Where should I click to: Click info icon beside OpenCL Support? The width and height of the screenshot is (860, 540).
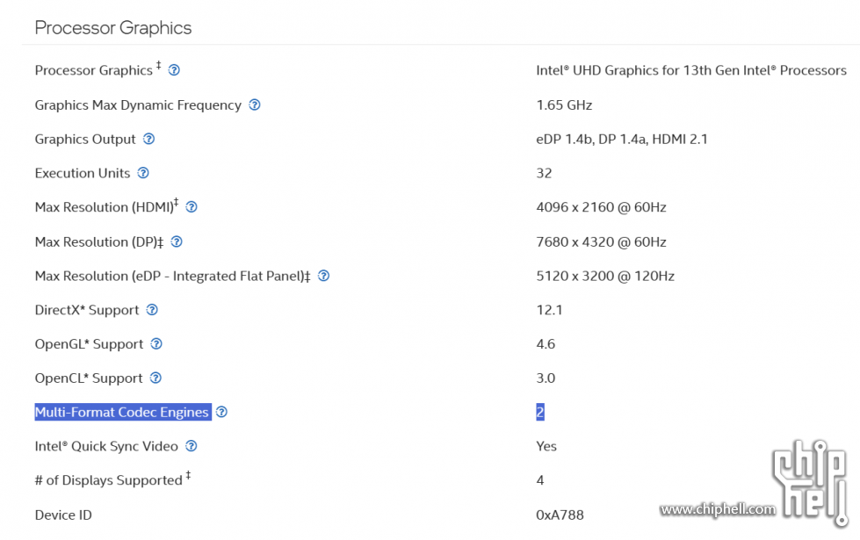[x=155, y=378]
